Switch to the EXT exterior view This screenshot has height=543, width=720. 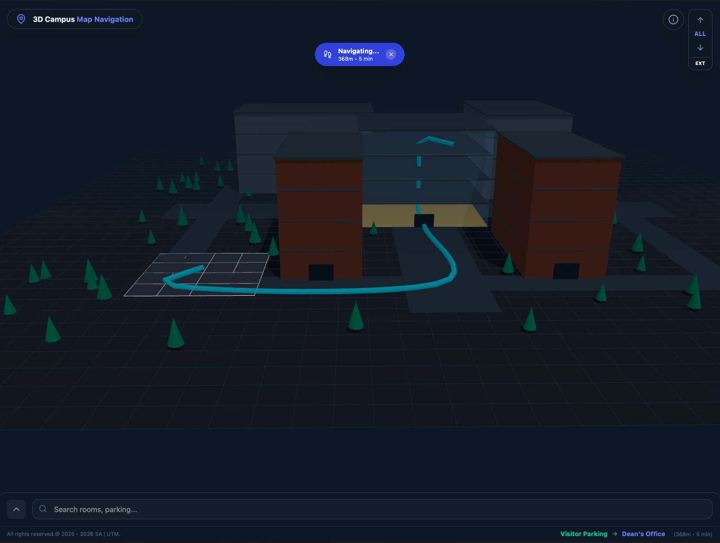700,63
